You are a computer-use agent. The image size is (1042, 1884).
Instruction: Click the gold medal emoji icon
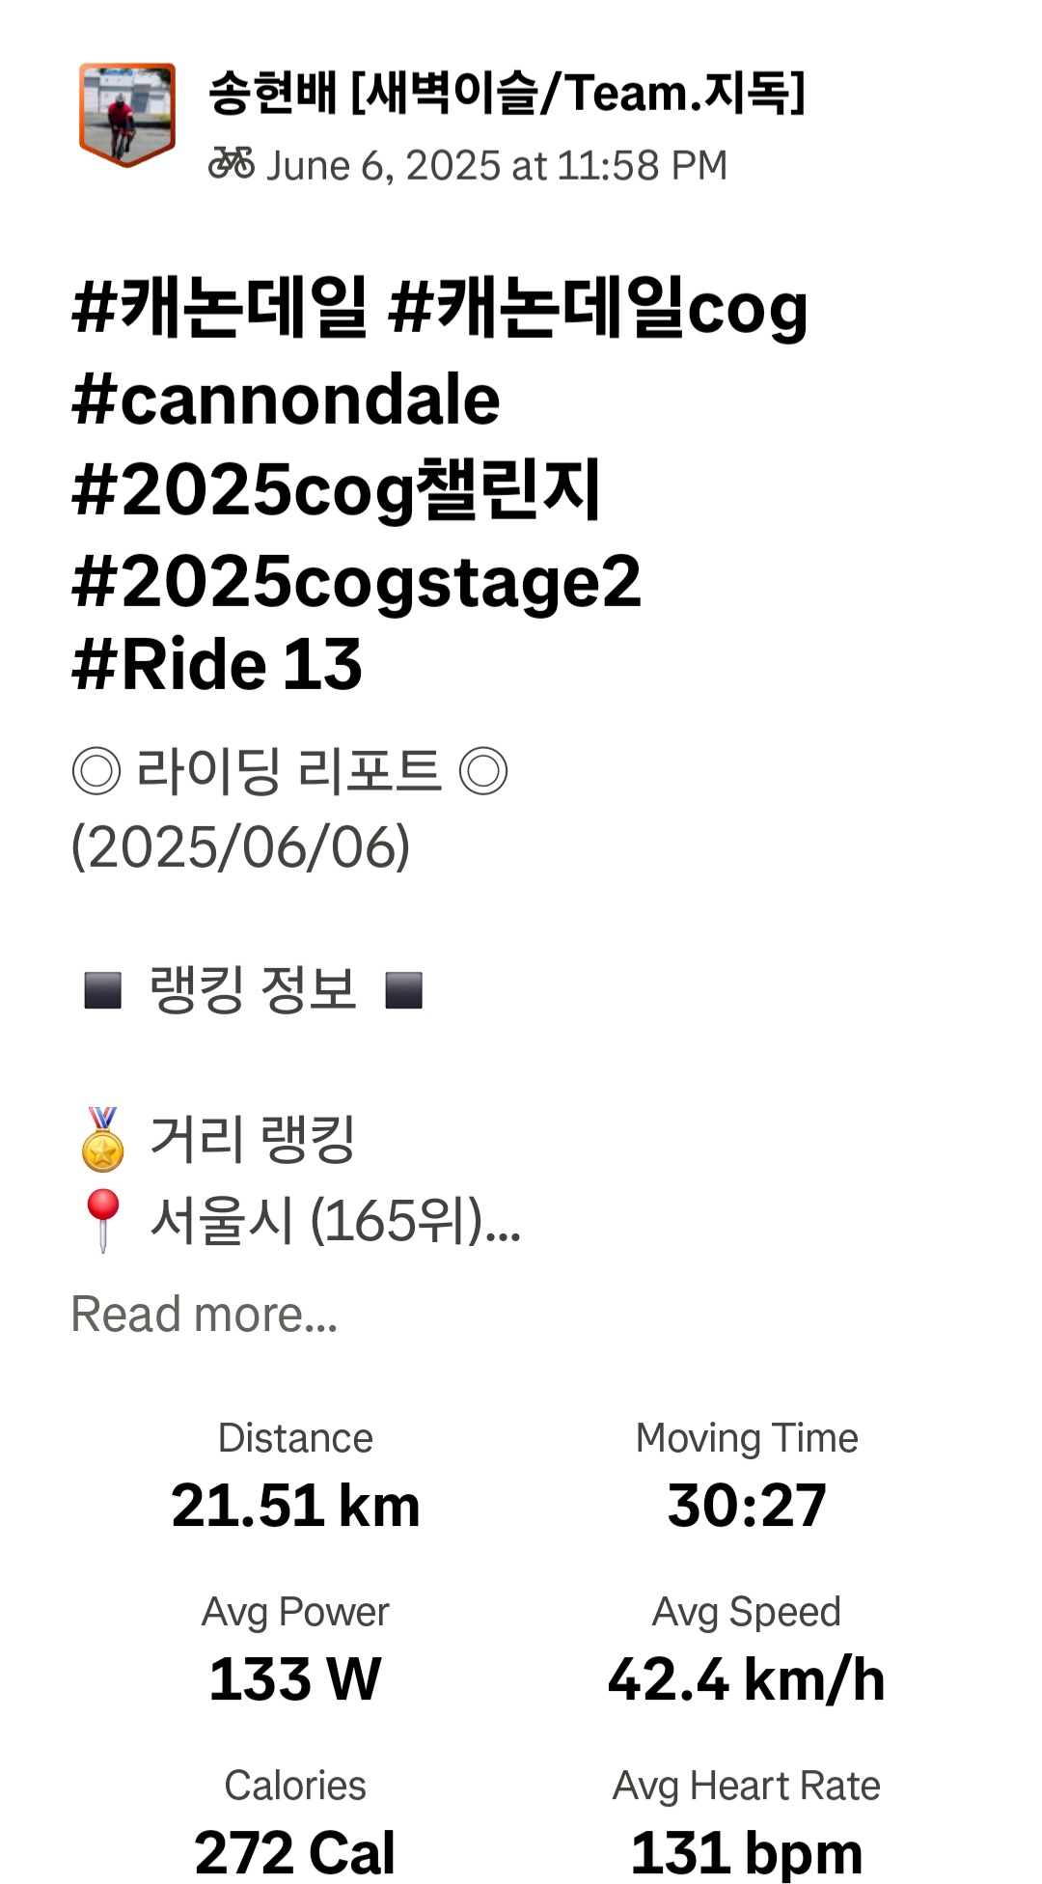(x=103, y=1140)
